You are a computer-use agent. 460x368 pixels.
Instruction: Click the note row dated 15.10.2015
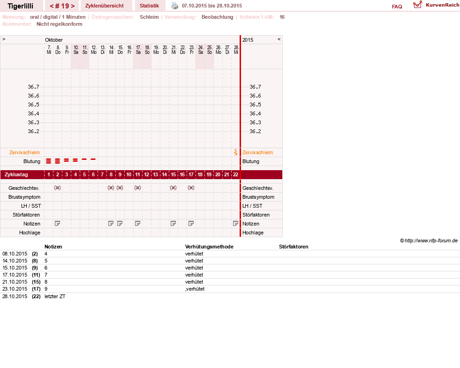[230, 268]
